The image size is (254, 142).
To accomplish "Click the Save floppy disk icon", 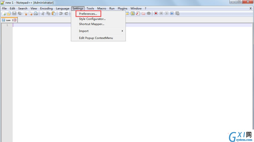I will pos(14,13).
